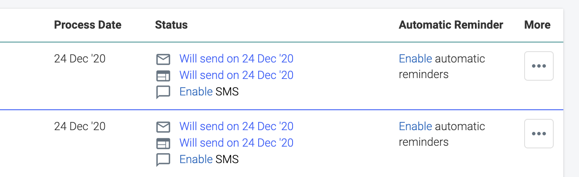Open the More options menu for second row
This screenshot has width=579, height=177.
coord(539,134)
